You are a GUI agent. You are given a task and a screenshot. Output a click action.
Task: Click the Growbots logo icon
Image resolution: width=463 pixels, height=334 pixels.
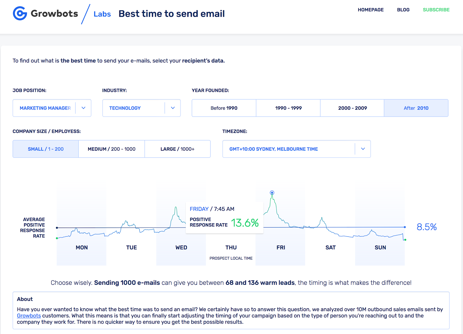coord(20,13)
